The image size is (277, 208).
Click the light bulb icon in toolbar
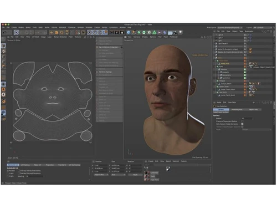[x=181, y=33]
